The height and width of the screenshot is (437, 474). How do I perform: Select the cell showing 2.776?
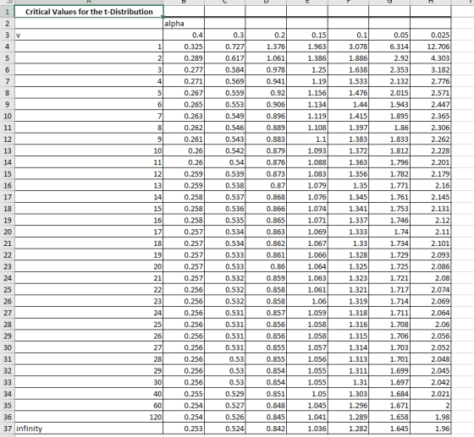point(431,81)
